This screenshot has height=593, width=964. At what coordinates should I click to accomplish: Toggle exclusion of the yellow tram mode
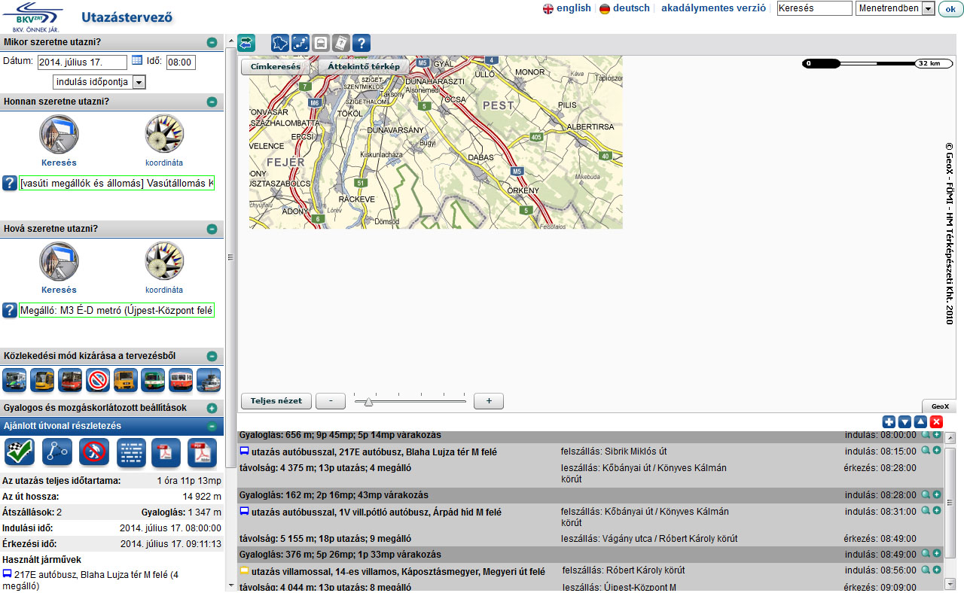pyautogui.click(x=42, y=380)
